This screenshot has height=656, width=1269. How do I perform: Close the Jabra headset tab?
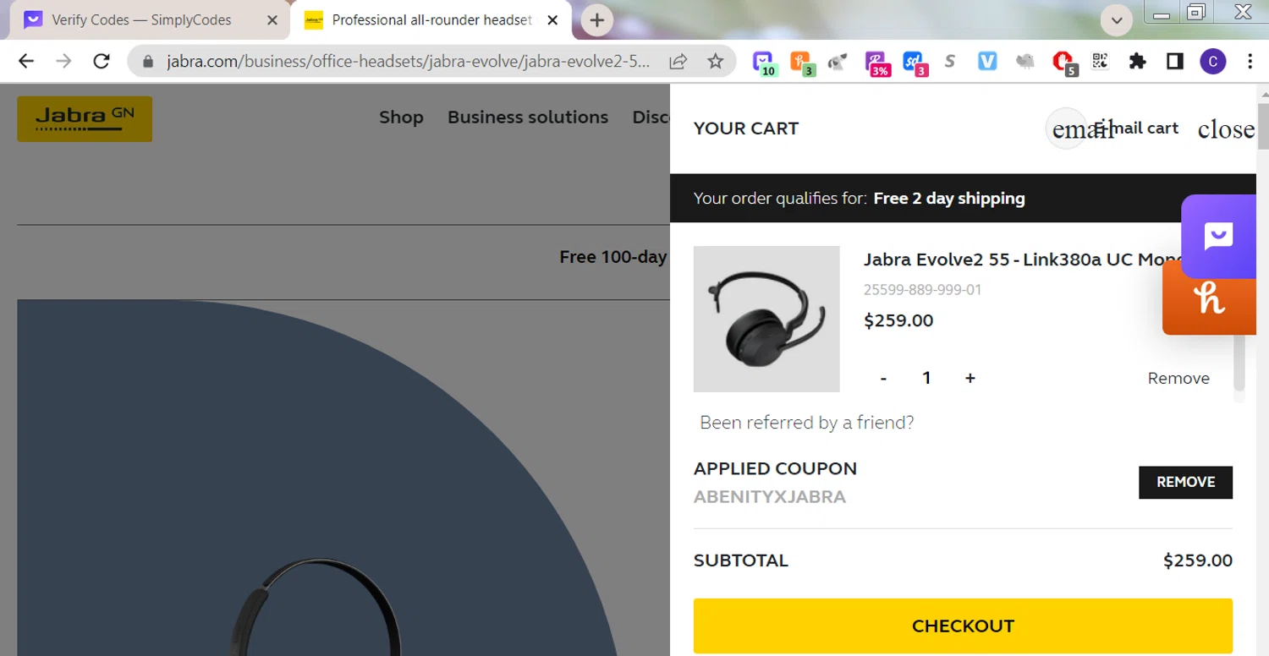point(552,20)
